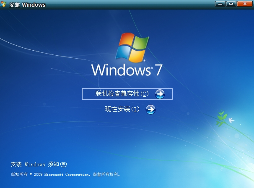Click the setup icon in the title bar
The image size is (254, 188).
tap(5, 5)
